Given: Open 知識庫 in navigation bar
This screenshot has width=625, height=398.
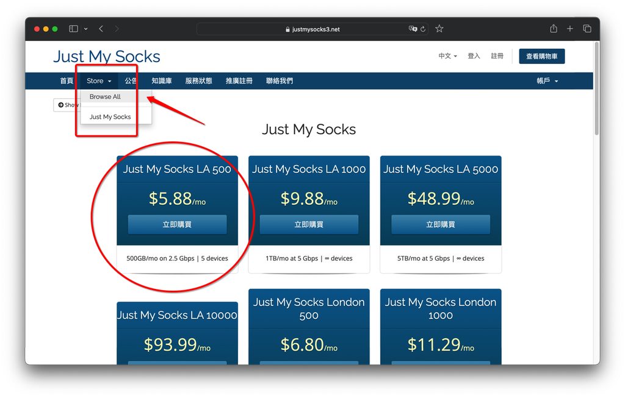Looking at the screenshot, I should 161,81.
